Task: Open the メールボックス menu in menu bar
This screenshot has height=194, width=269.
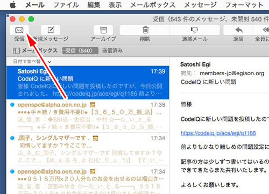Action: click(153, 5)
